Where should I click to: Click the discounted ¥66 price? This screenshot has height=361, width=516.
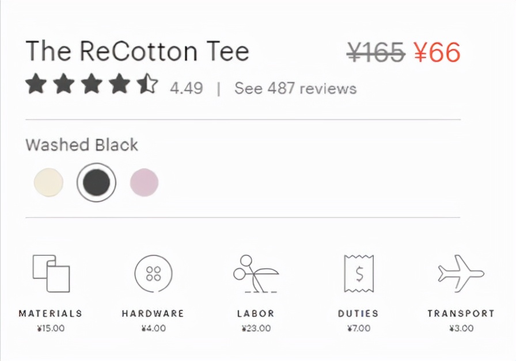pyautogui.click(x=437, y=53)
